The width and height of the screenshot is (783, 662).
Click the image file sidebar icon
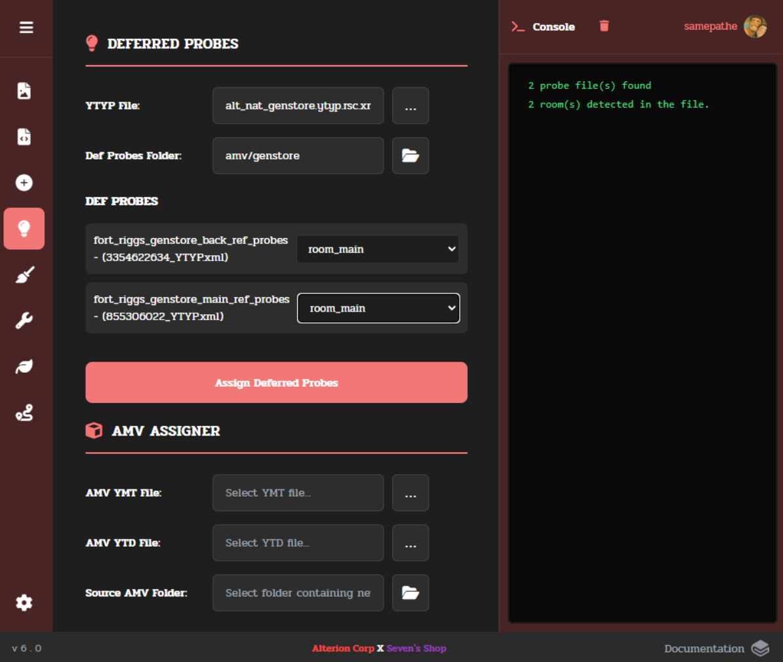click(24, 91)
